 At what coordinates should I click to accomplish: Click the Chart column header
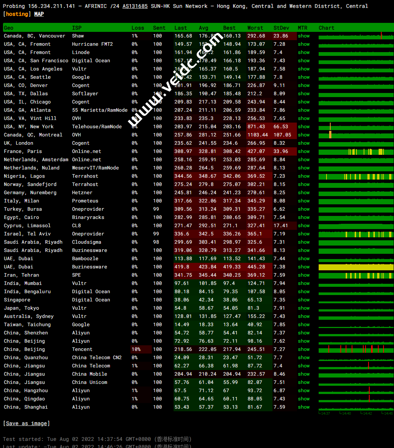coord(326,28)
